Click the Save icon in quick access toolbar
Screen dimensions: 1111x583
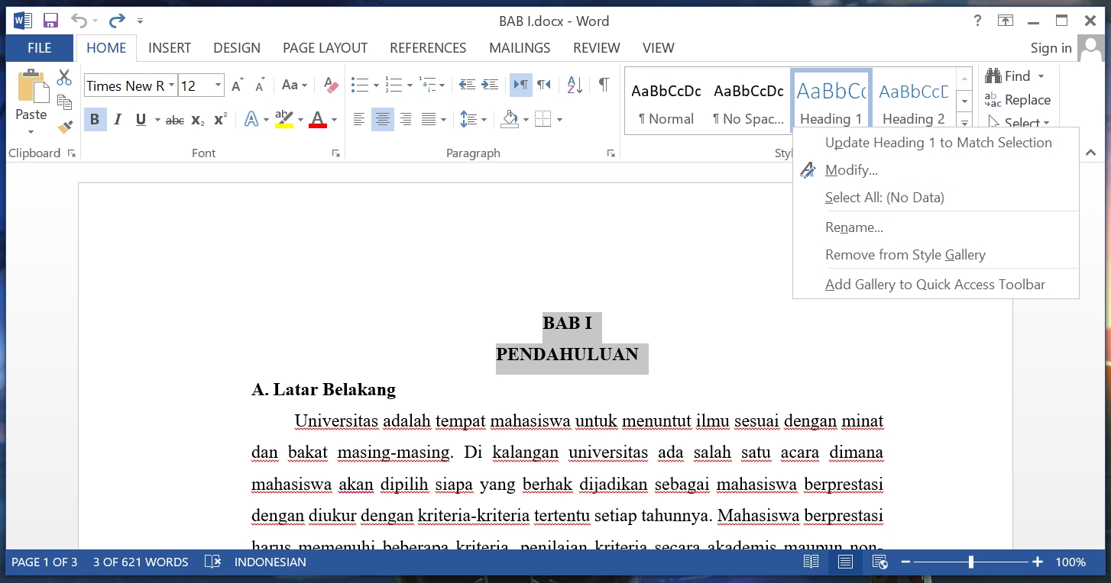coord(50,21)
